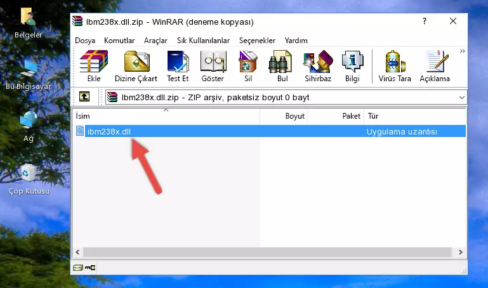
Task: Click the help question mark button
Action: pyautogui.click(x=425, y=21)
